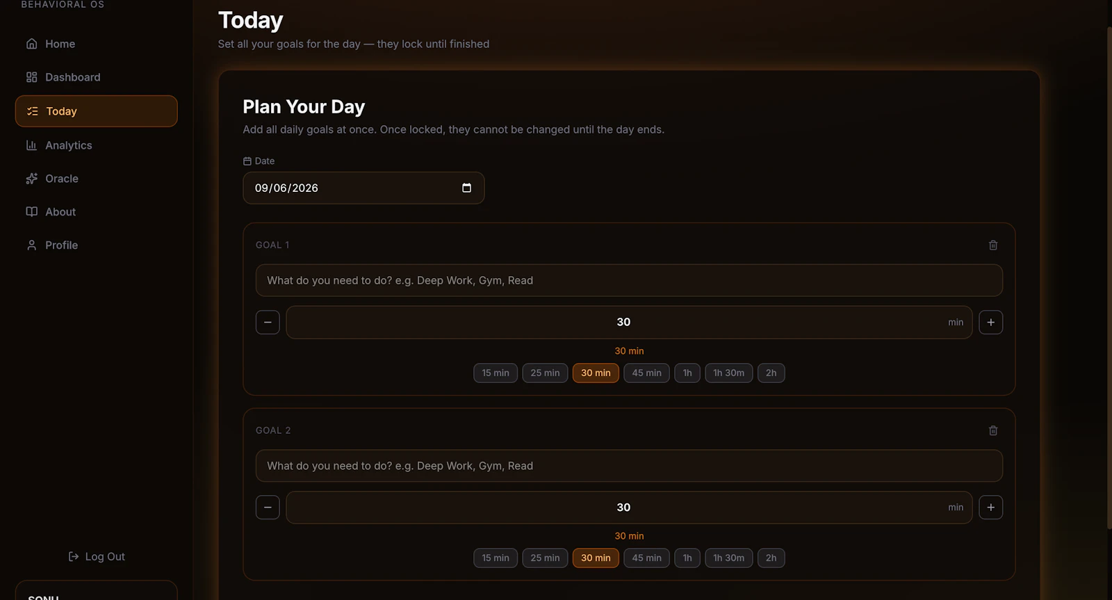Delete Goal 2 with its trash icon
The image size is (1112, 600).
(993, 430)
